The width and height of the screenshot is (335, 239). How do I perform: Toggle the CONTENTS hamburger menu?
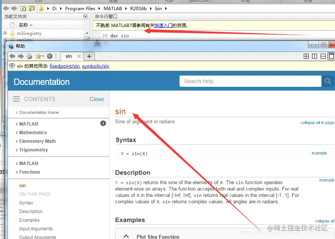coord(16,99)
